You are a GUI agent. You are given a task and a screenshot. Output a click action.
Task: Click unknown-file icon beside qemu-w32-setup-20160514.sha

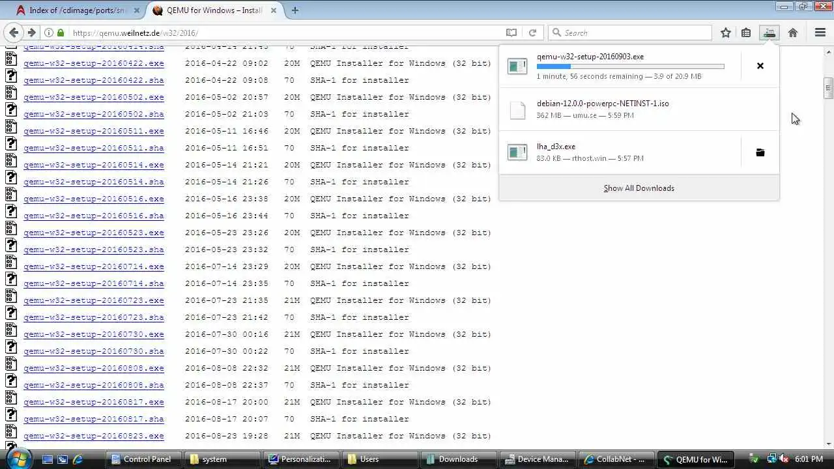[11, 177]
